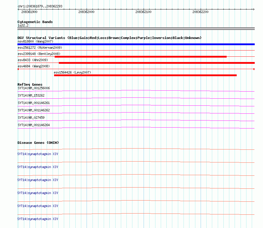Screen dimensions: 263x228
Task: Open transcript SYT14|NM_001146264
Action: coord(34,125)
